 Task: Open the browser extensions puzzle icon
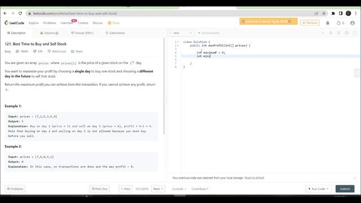click(x=333, y=14)
